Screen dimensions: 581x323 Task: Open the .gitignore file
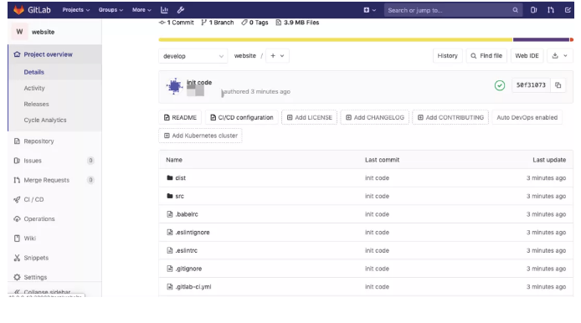[x=188, y=269]
